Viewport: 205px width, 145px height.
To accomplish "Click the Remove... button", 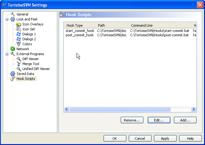I will pos(132,120).
